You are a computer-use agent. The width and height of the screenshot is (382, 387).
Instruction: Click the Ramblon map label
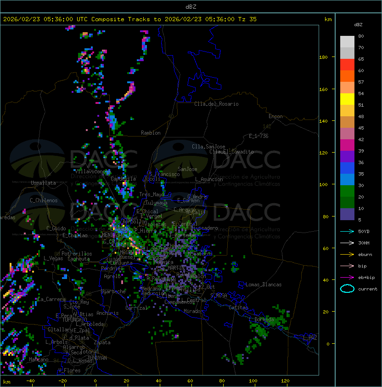coord(151,133)
